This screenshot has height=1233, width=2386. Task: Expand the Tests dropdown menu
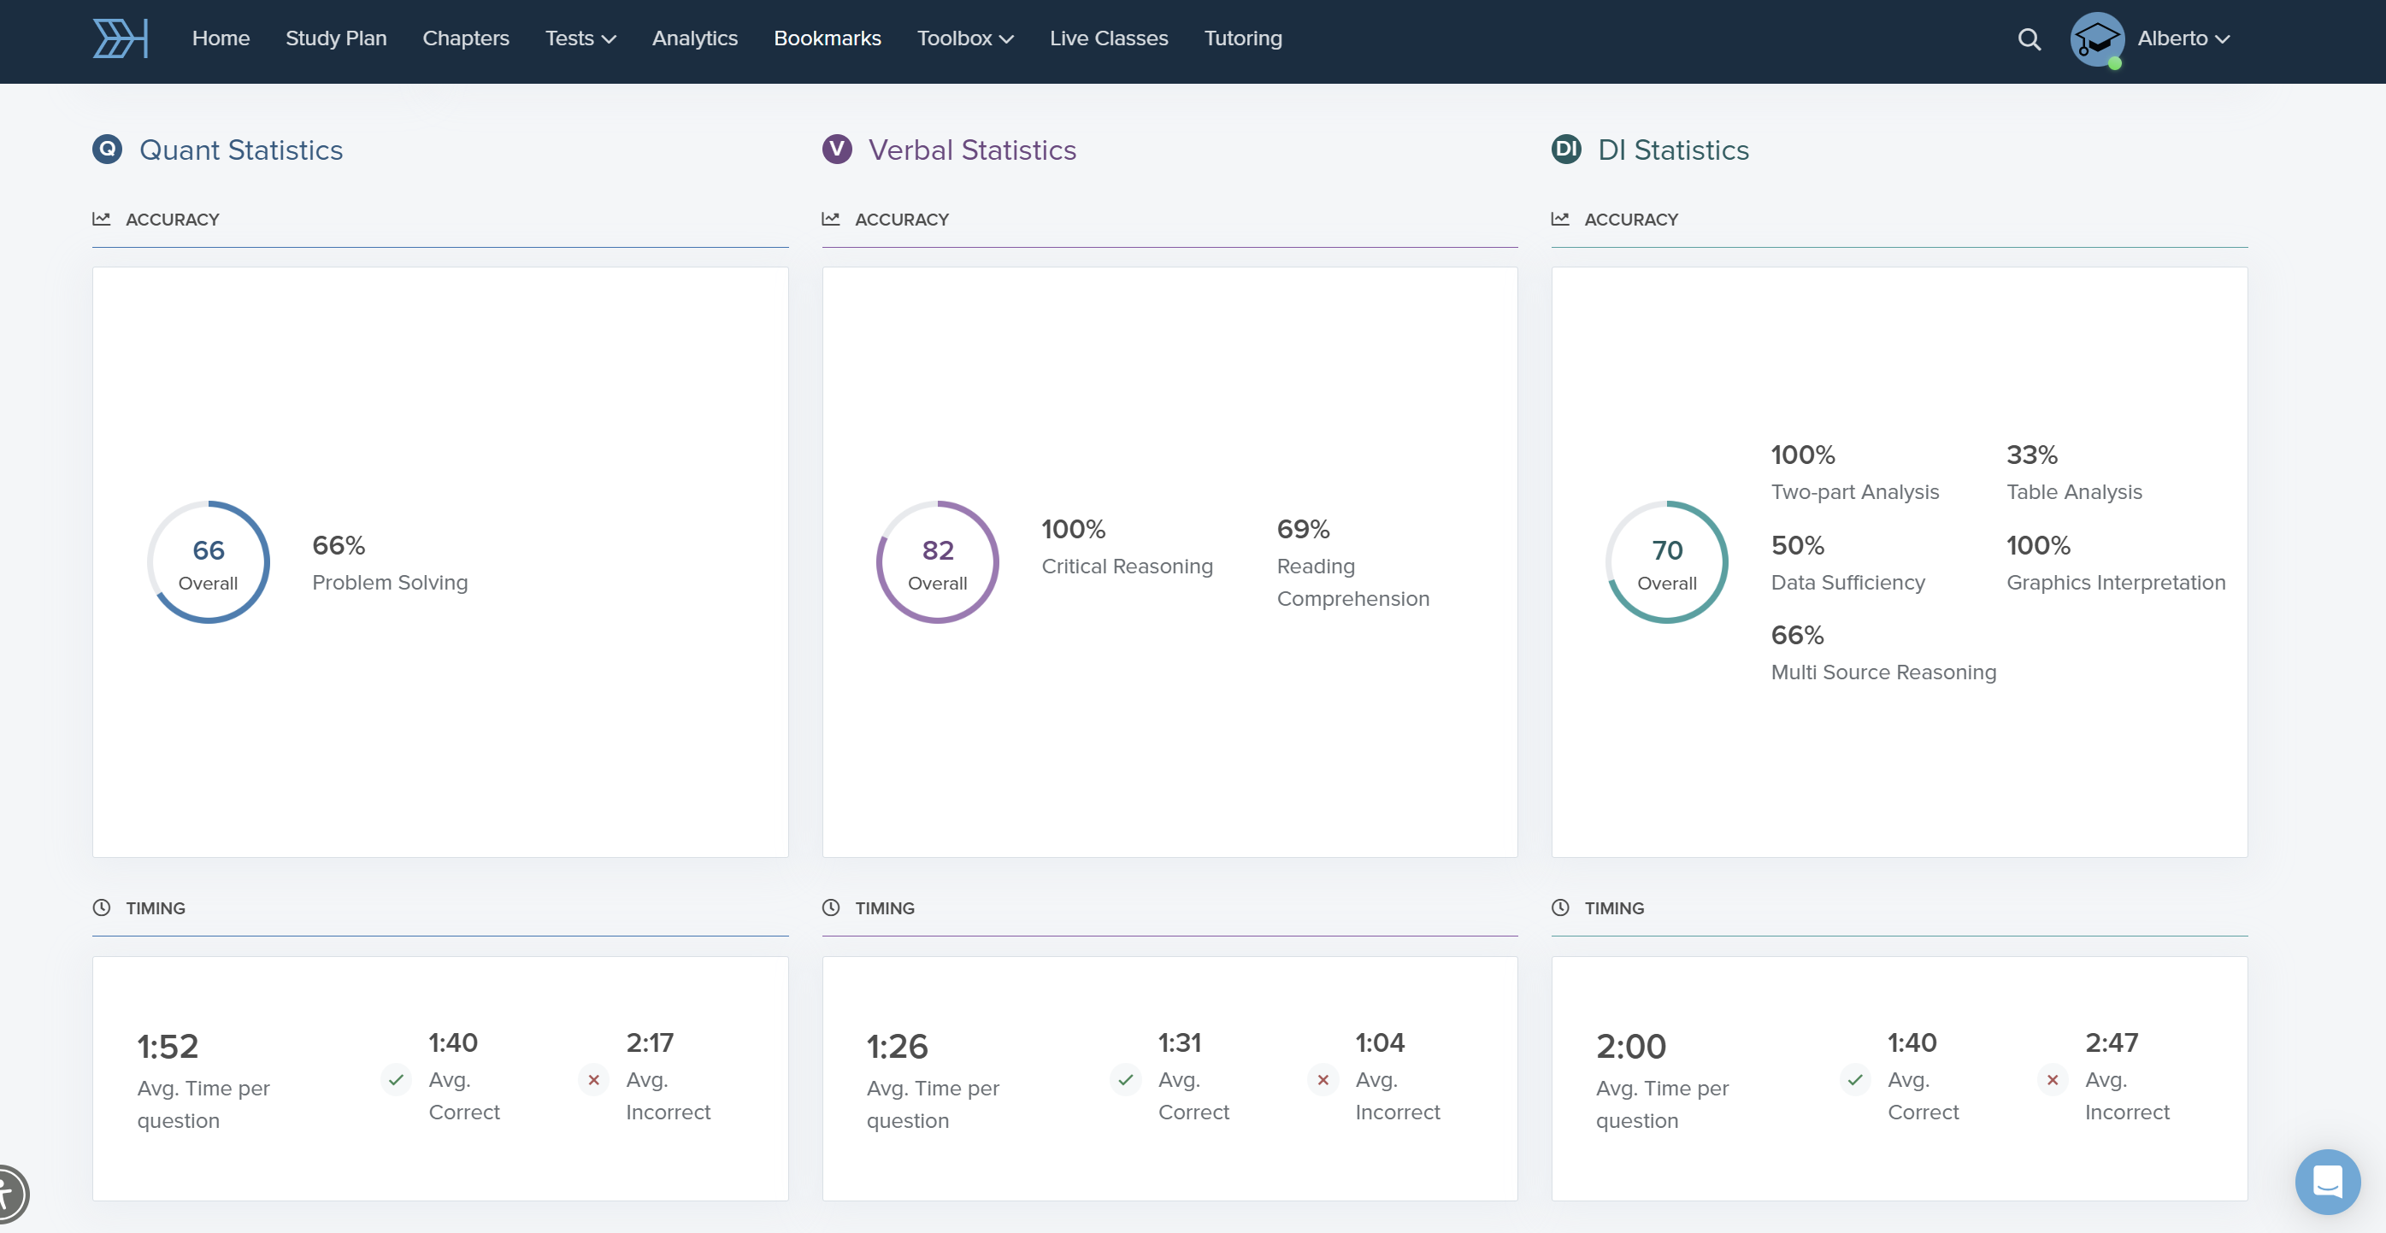[x=580, y=39]
